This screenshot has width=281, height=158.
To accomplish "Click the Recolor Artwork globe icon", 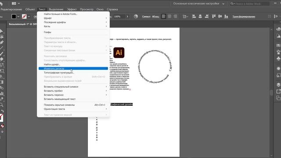I will 136,17.
